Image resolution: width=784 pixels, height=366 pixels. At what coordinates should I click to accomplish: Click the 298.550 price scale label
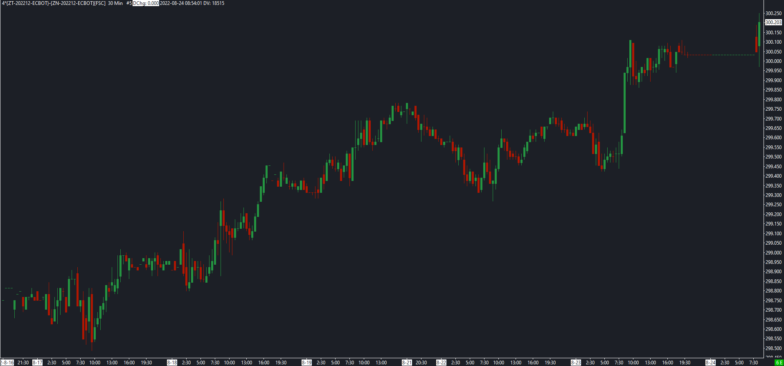click(x=773, y=339)
